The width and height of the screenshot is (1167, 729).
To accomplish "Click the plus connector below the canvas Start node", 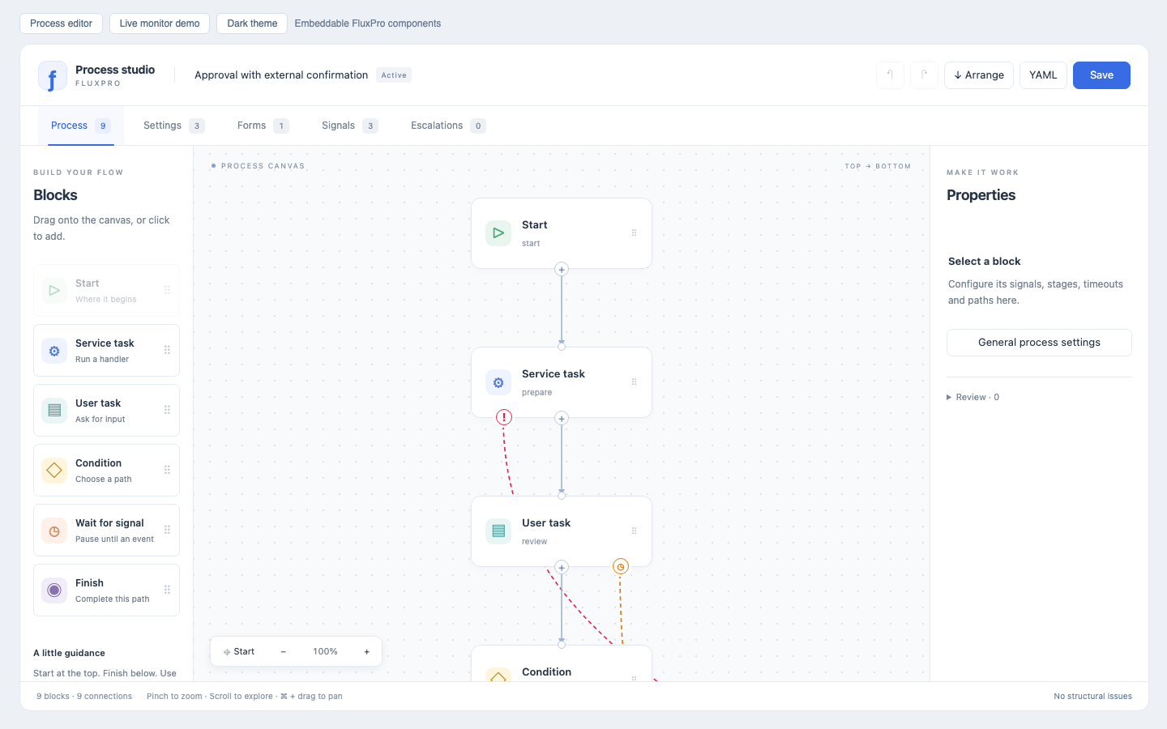I will point(562,269).
